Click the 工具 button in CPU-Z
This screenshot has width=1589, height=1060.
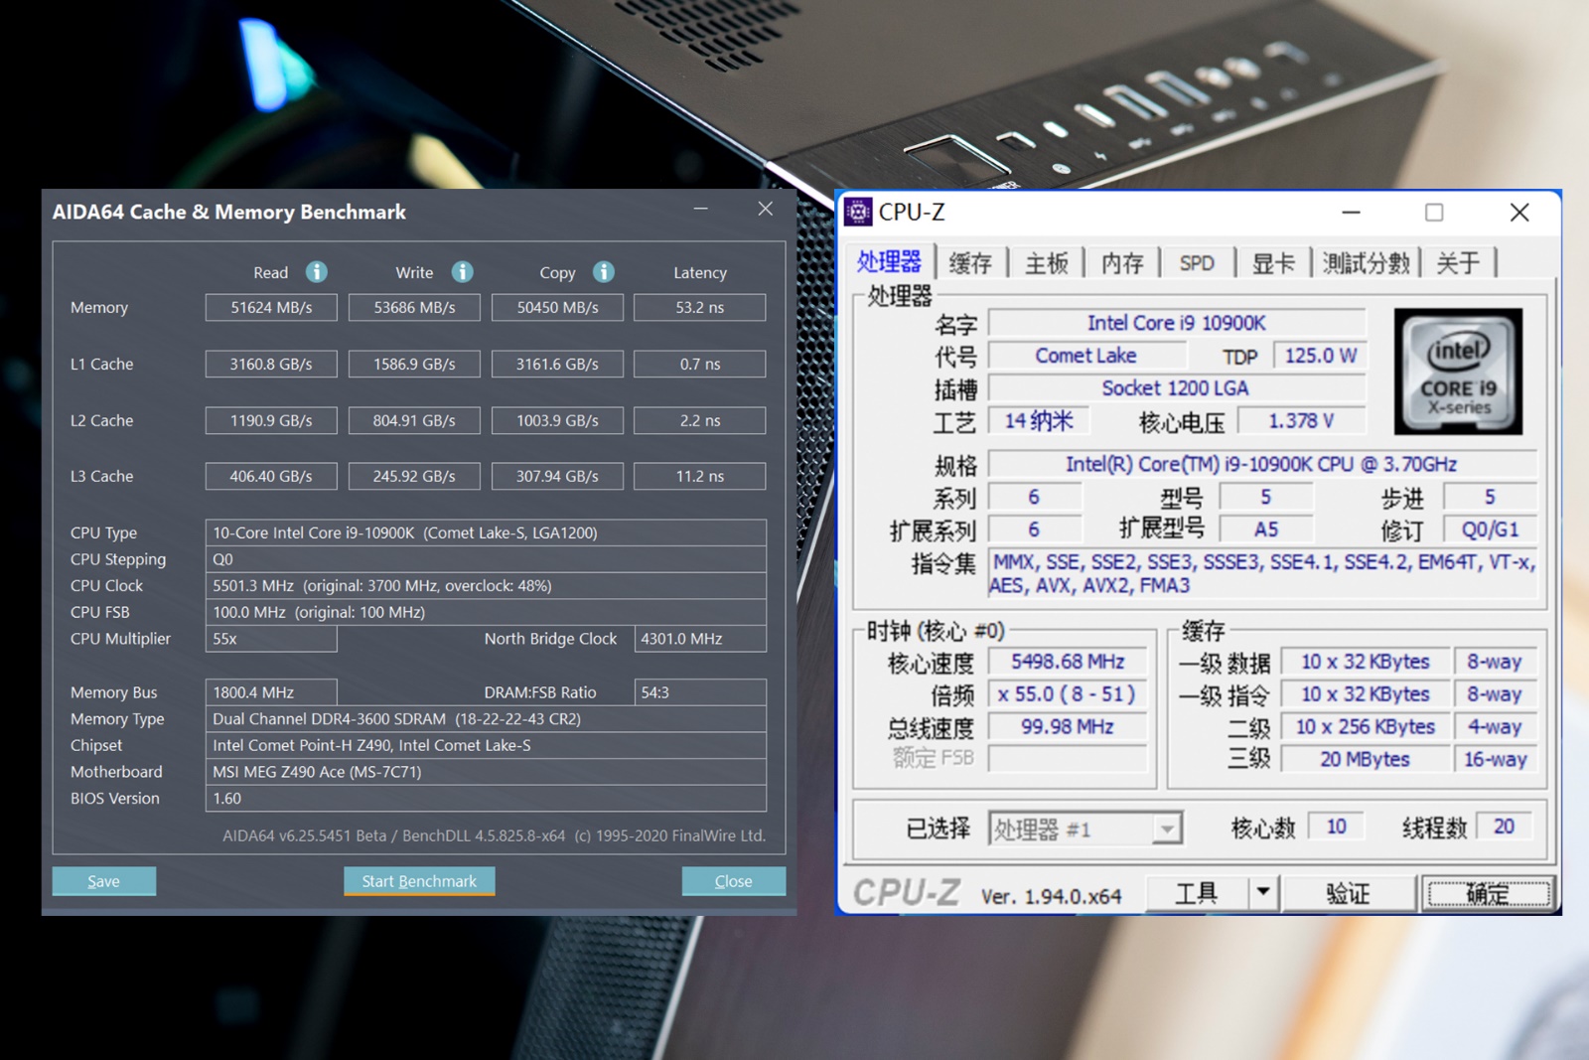click(x=1197, y=892)
